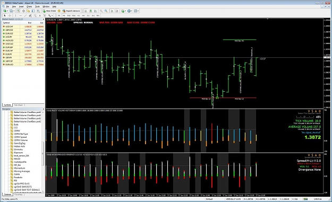The height and width of the screenshot is (202, 332).
Task: Switch chart to bar chart style
Action: (x=86, y=11)
